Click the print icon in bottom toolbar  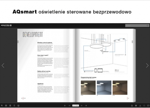[x=136, y=106]
